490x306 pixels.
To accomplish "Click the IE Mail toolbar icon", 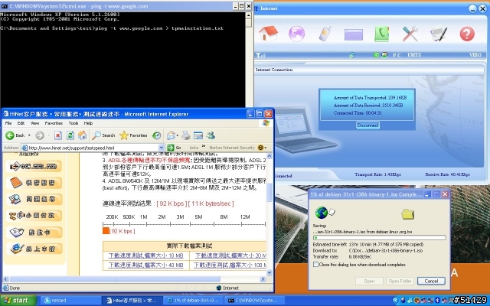I will coord(171,135).
